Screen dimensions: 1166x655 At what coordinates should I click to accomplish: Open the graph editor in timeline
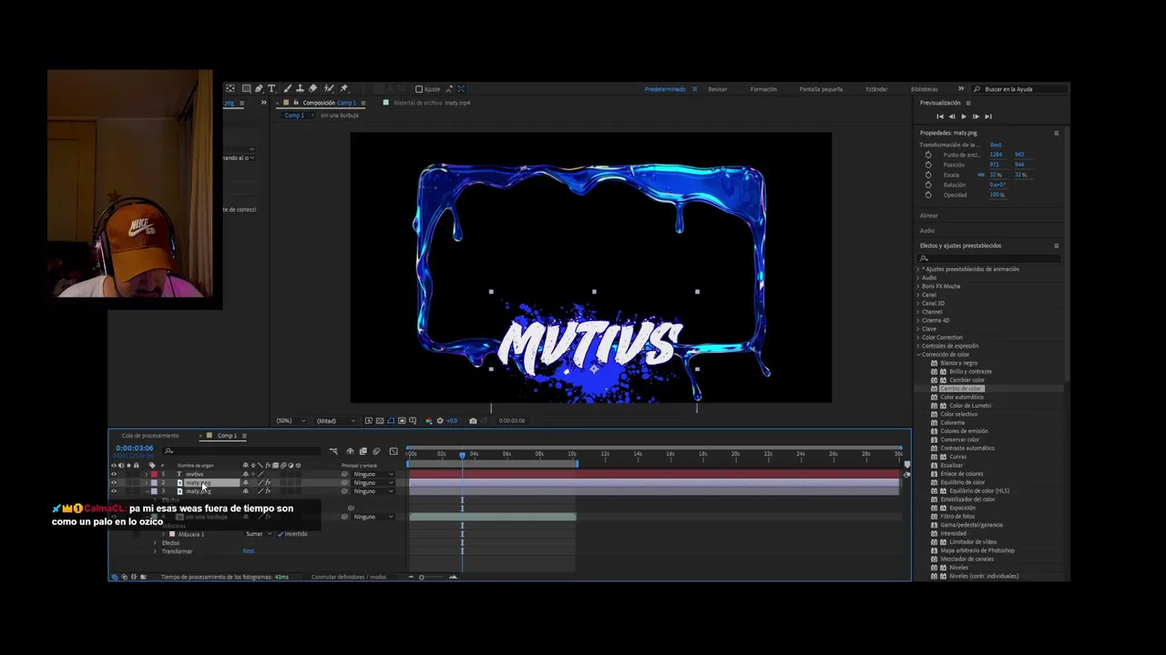pyautogui.click(x=394, y=451)
